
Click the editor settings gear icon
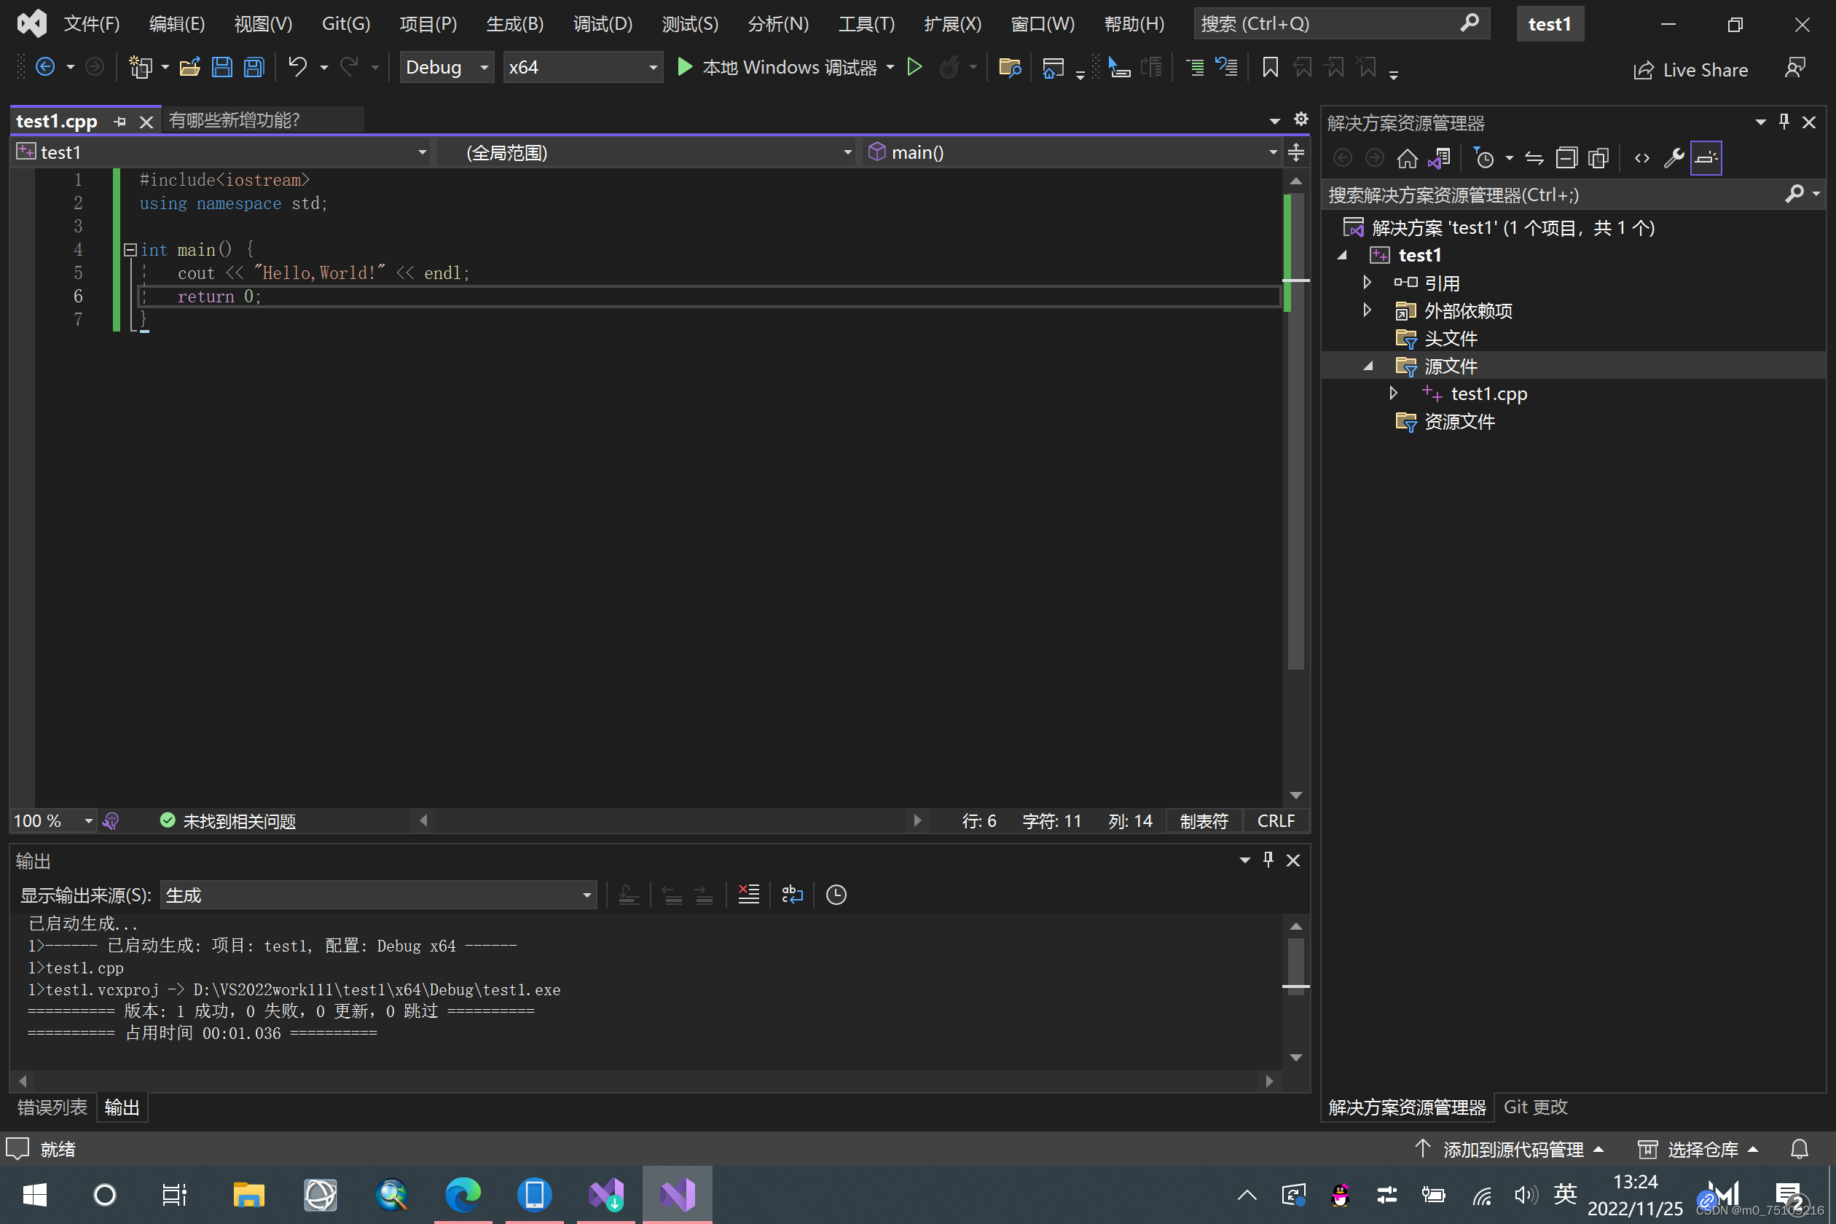[x=1300, y=119]
